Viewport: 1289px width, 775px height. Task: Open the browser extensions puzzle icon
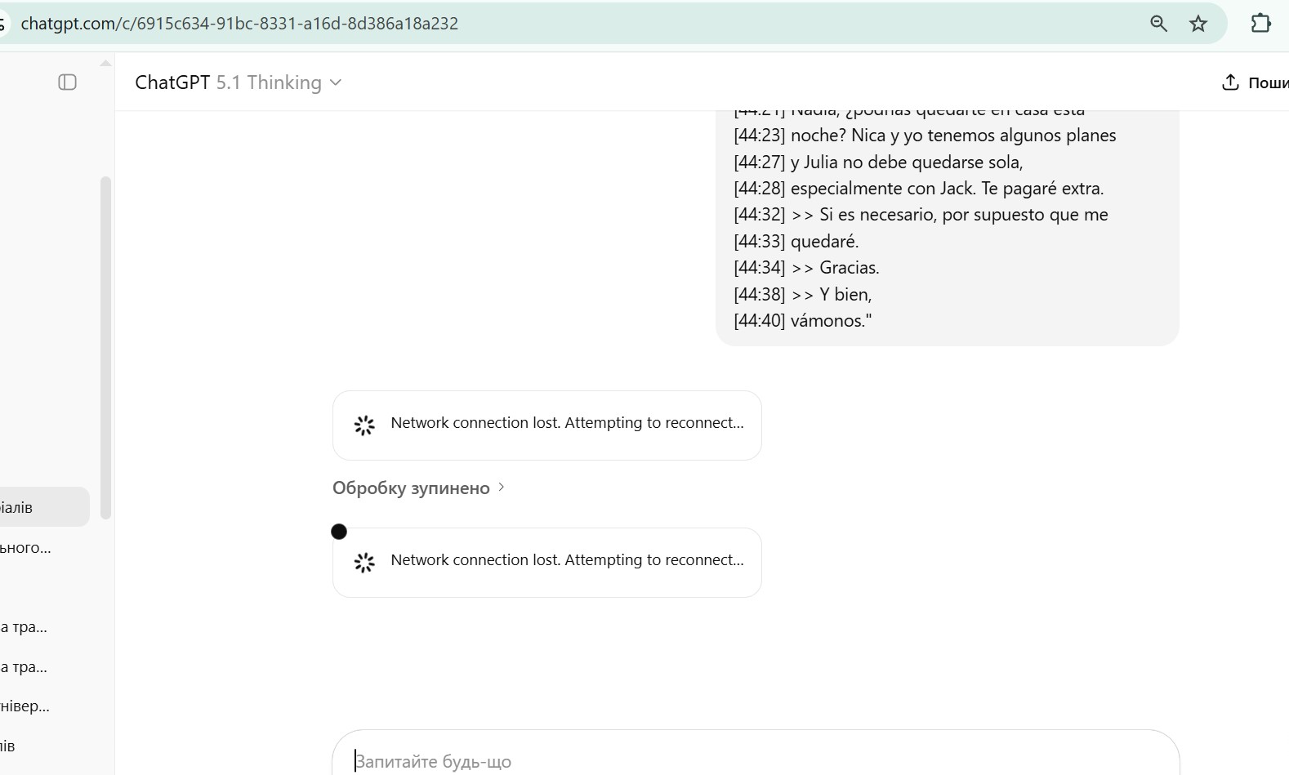1260,24
